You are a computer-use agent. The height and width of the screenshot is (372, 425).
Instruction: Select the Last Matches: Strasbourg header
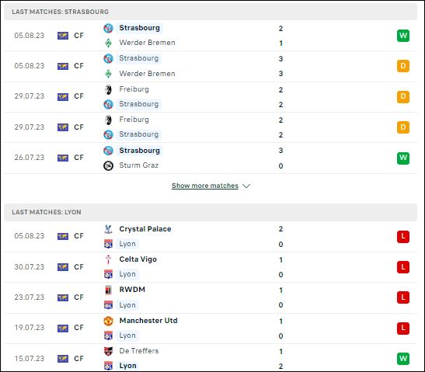[211, 12]
